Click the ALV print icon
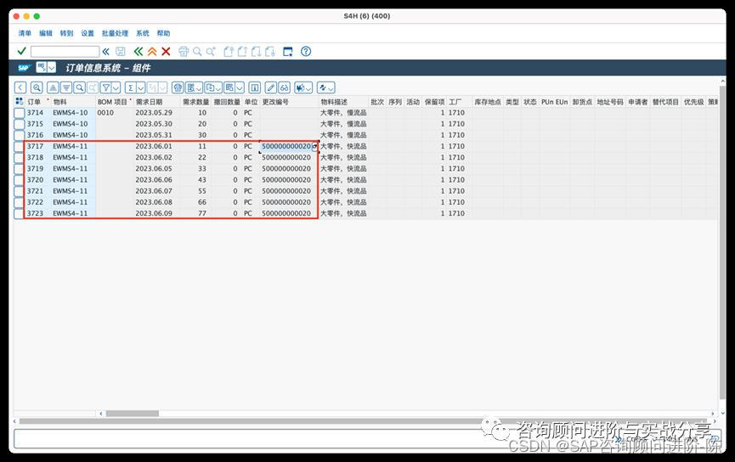The image size is (735, 462). point(178,87)
